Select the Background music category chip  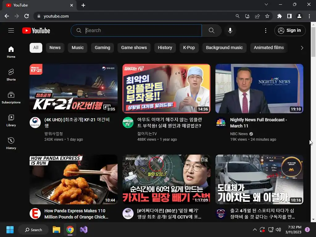(224, 48)
